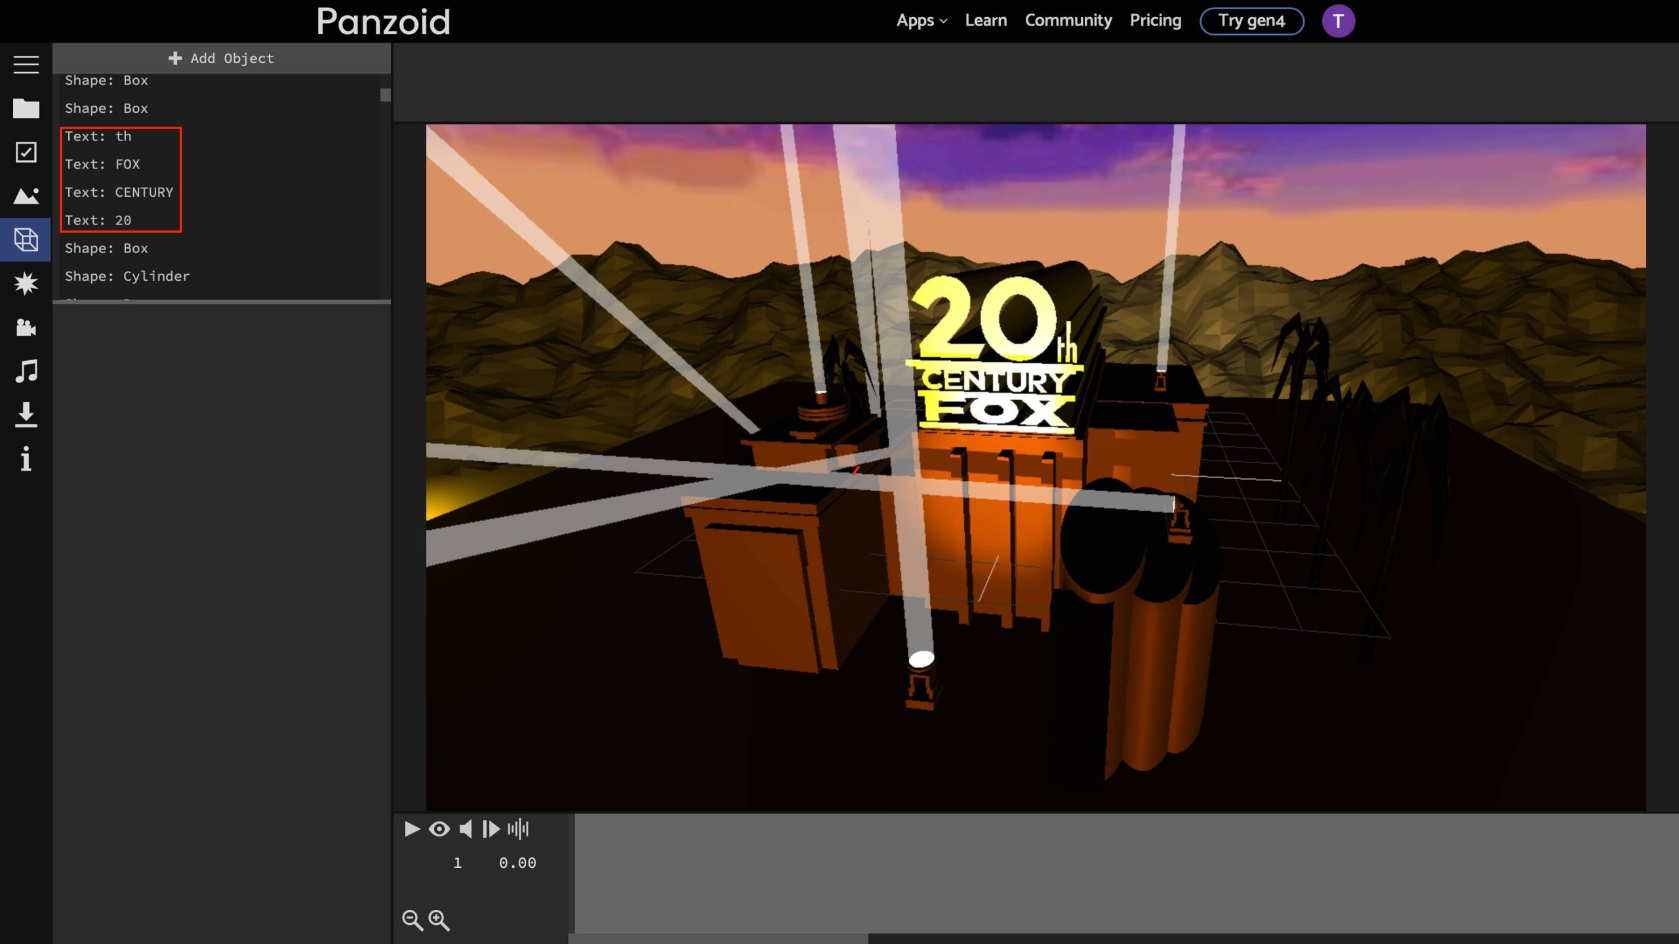Click the Add Object button
The image size is (1679, 944).
tap(222, 58)
